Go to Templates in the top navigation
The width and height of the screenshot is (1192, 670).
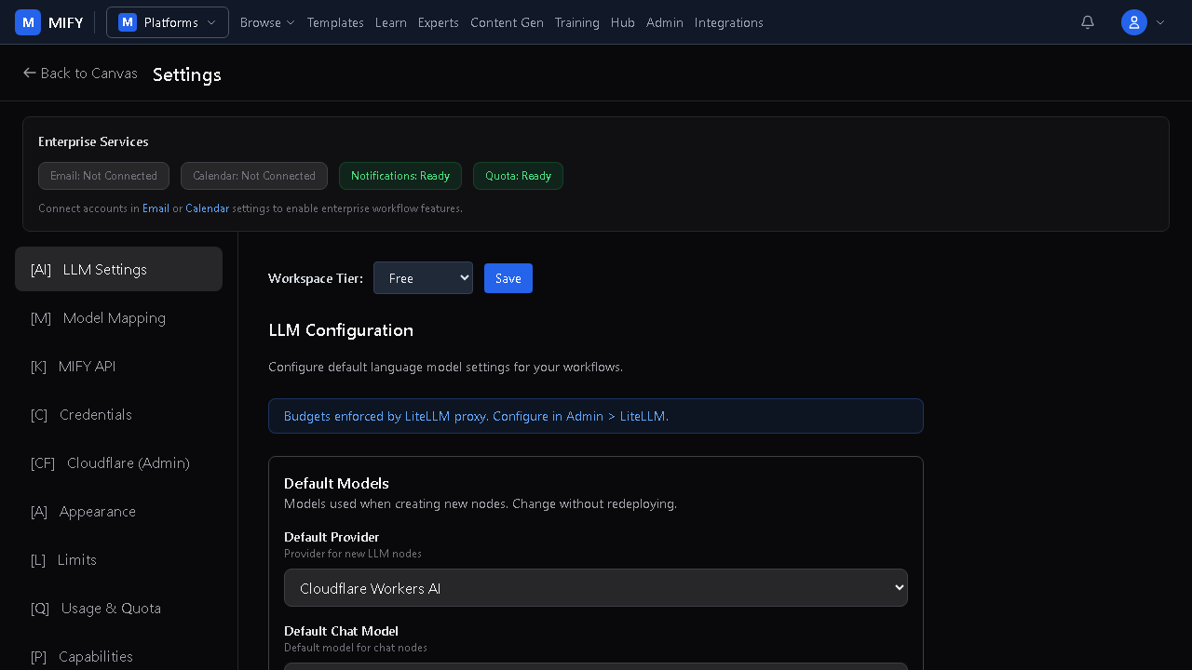coord(335,22)
